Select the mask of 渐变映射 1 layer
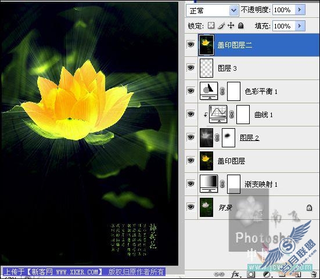Screen dimensions: 320x279 pos(233,184)
